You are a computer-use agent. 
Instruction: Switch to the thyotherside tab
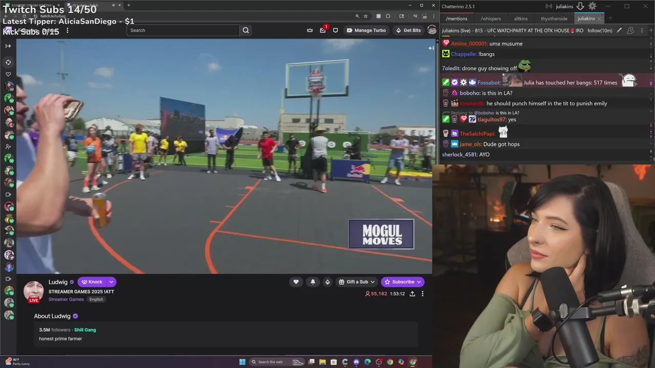[554, 18]
